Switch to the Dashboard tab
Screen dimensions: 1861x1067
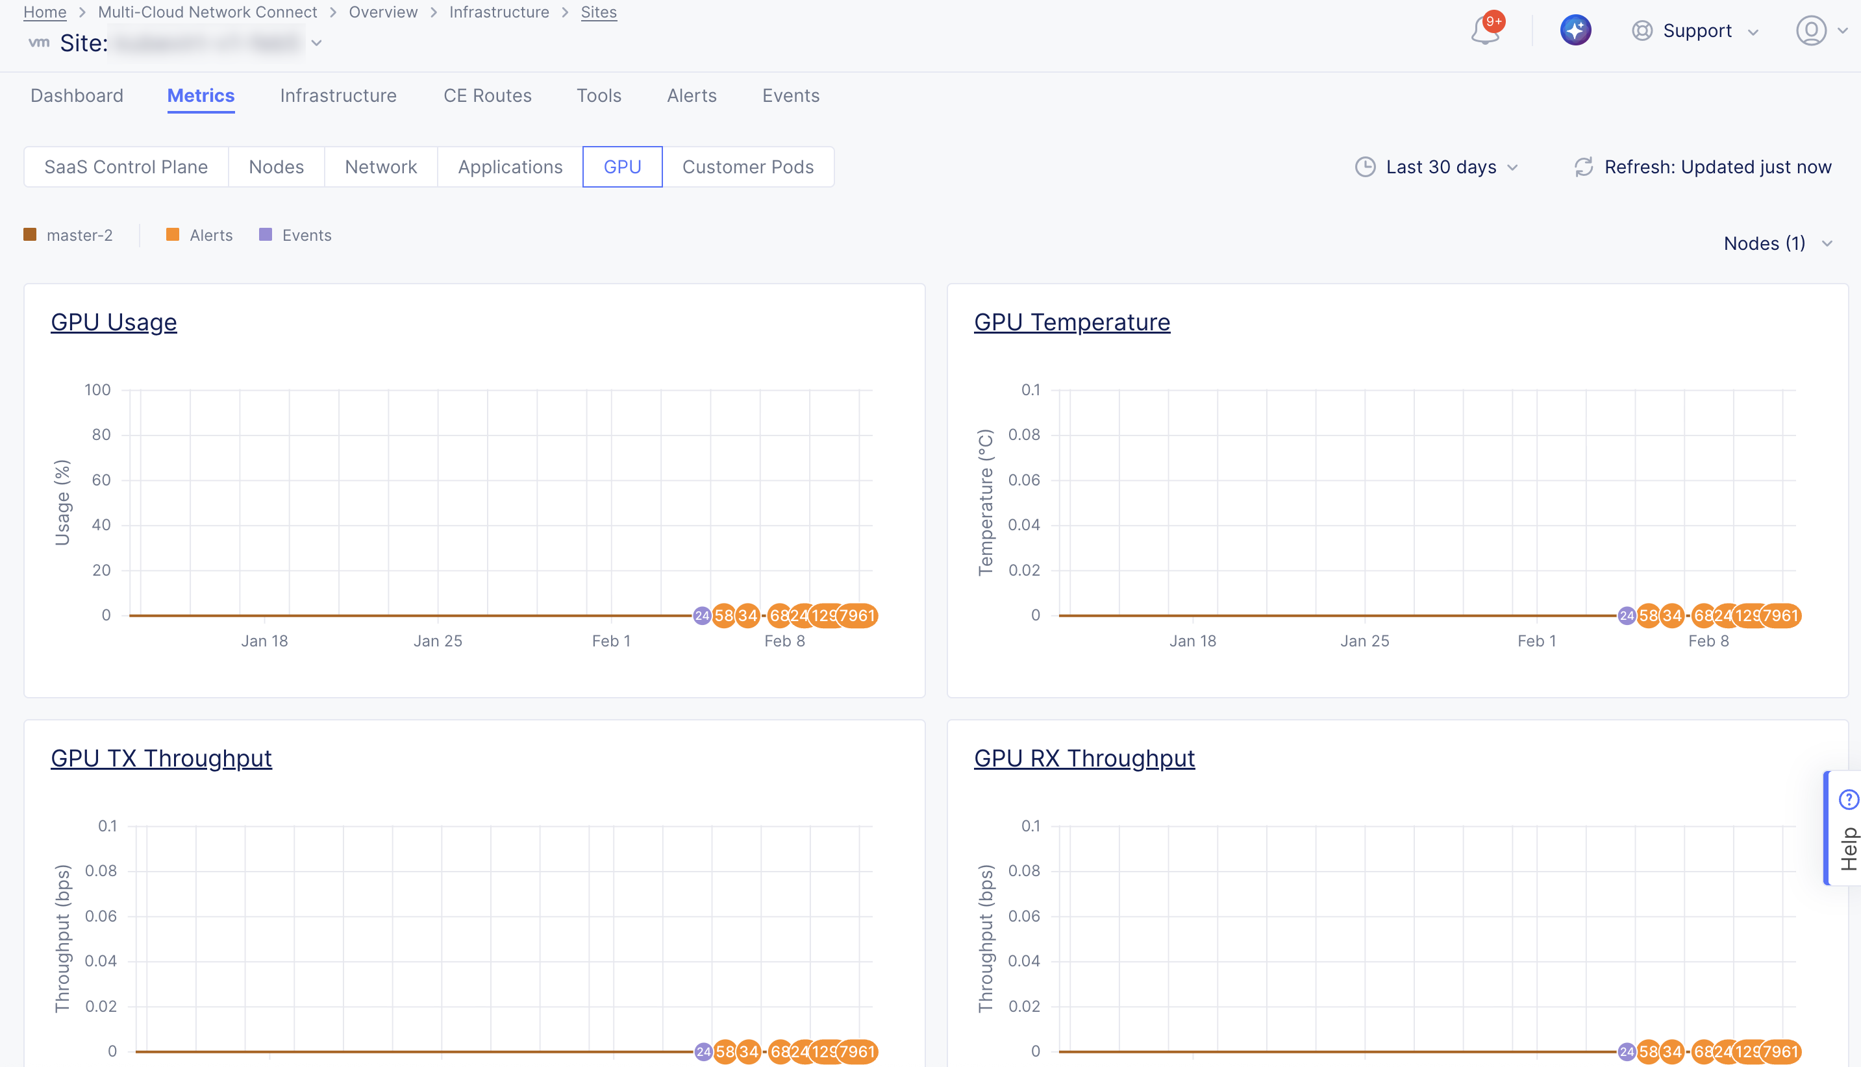(76, 95)
